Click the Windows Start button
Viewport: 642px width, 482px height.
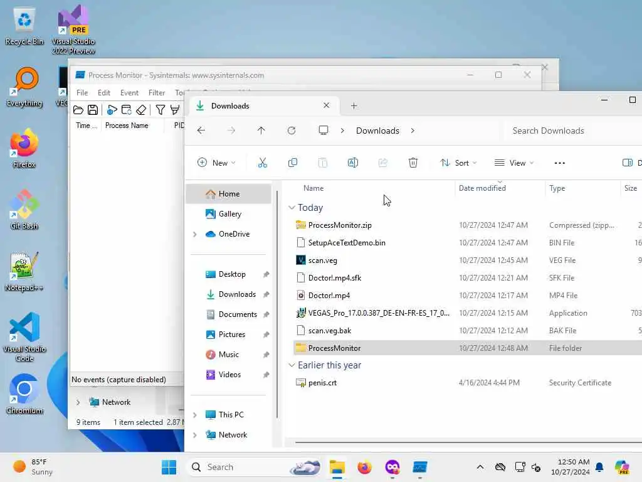pos(169,467)
